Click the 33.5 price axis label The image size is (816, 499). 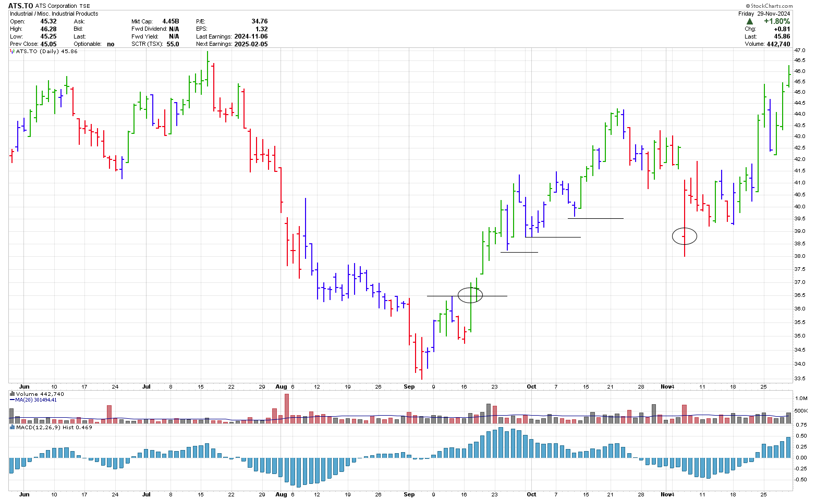pos(800,379)
